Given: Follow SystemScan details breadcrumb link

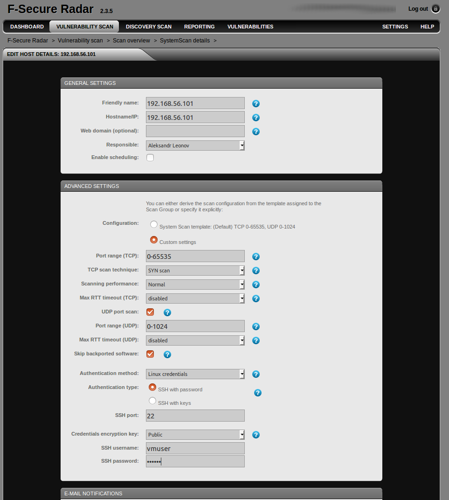Looking at the screenshot, I should pos(185,41).
